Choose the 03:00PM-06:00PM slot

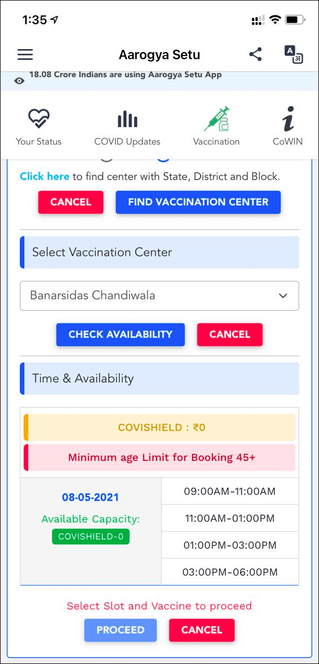[230, 572]
